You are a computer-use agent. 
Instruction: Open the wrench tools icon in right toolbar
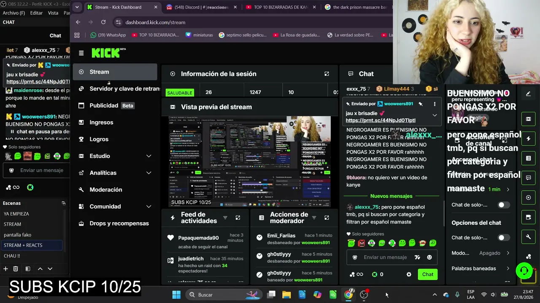pos(528,237)
